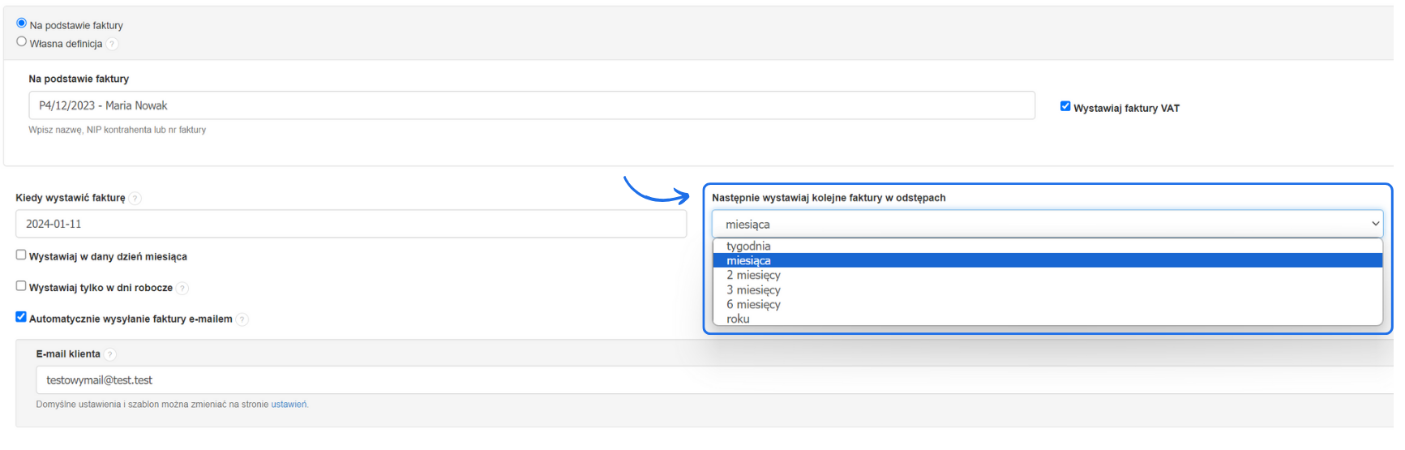Image resolution: width=1405 pixels, height=450 pixels.
Task: Collapse the invoice interval dropdown arrow
Action: [x=1375, y=224]
